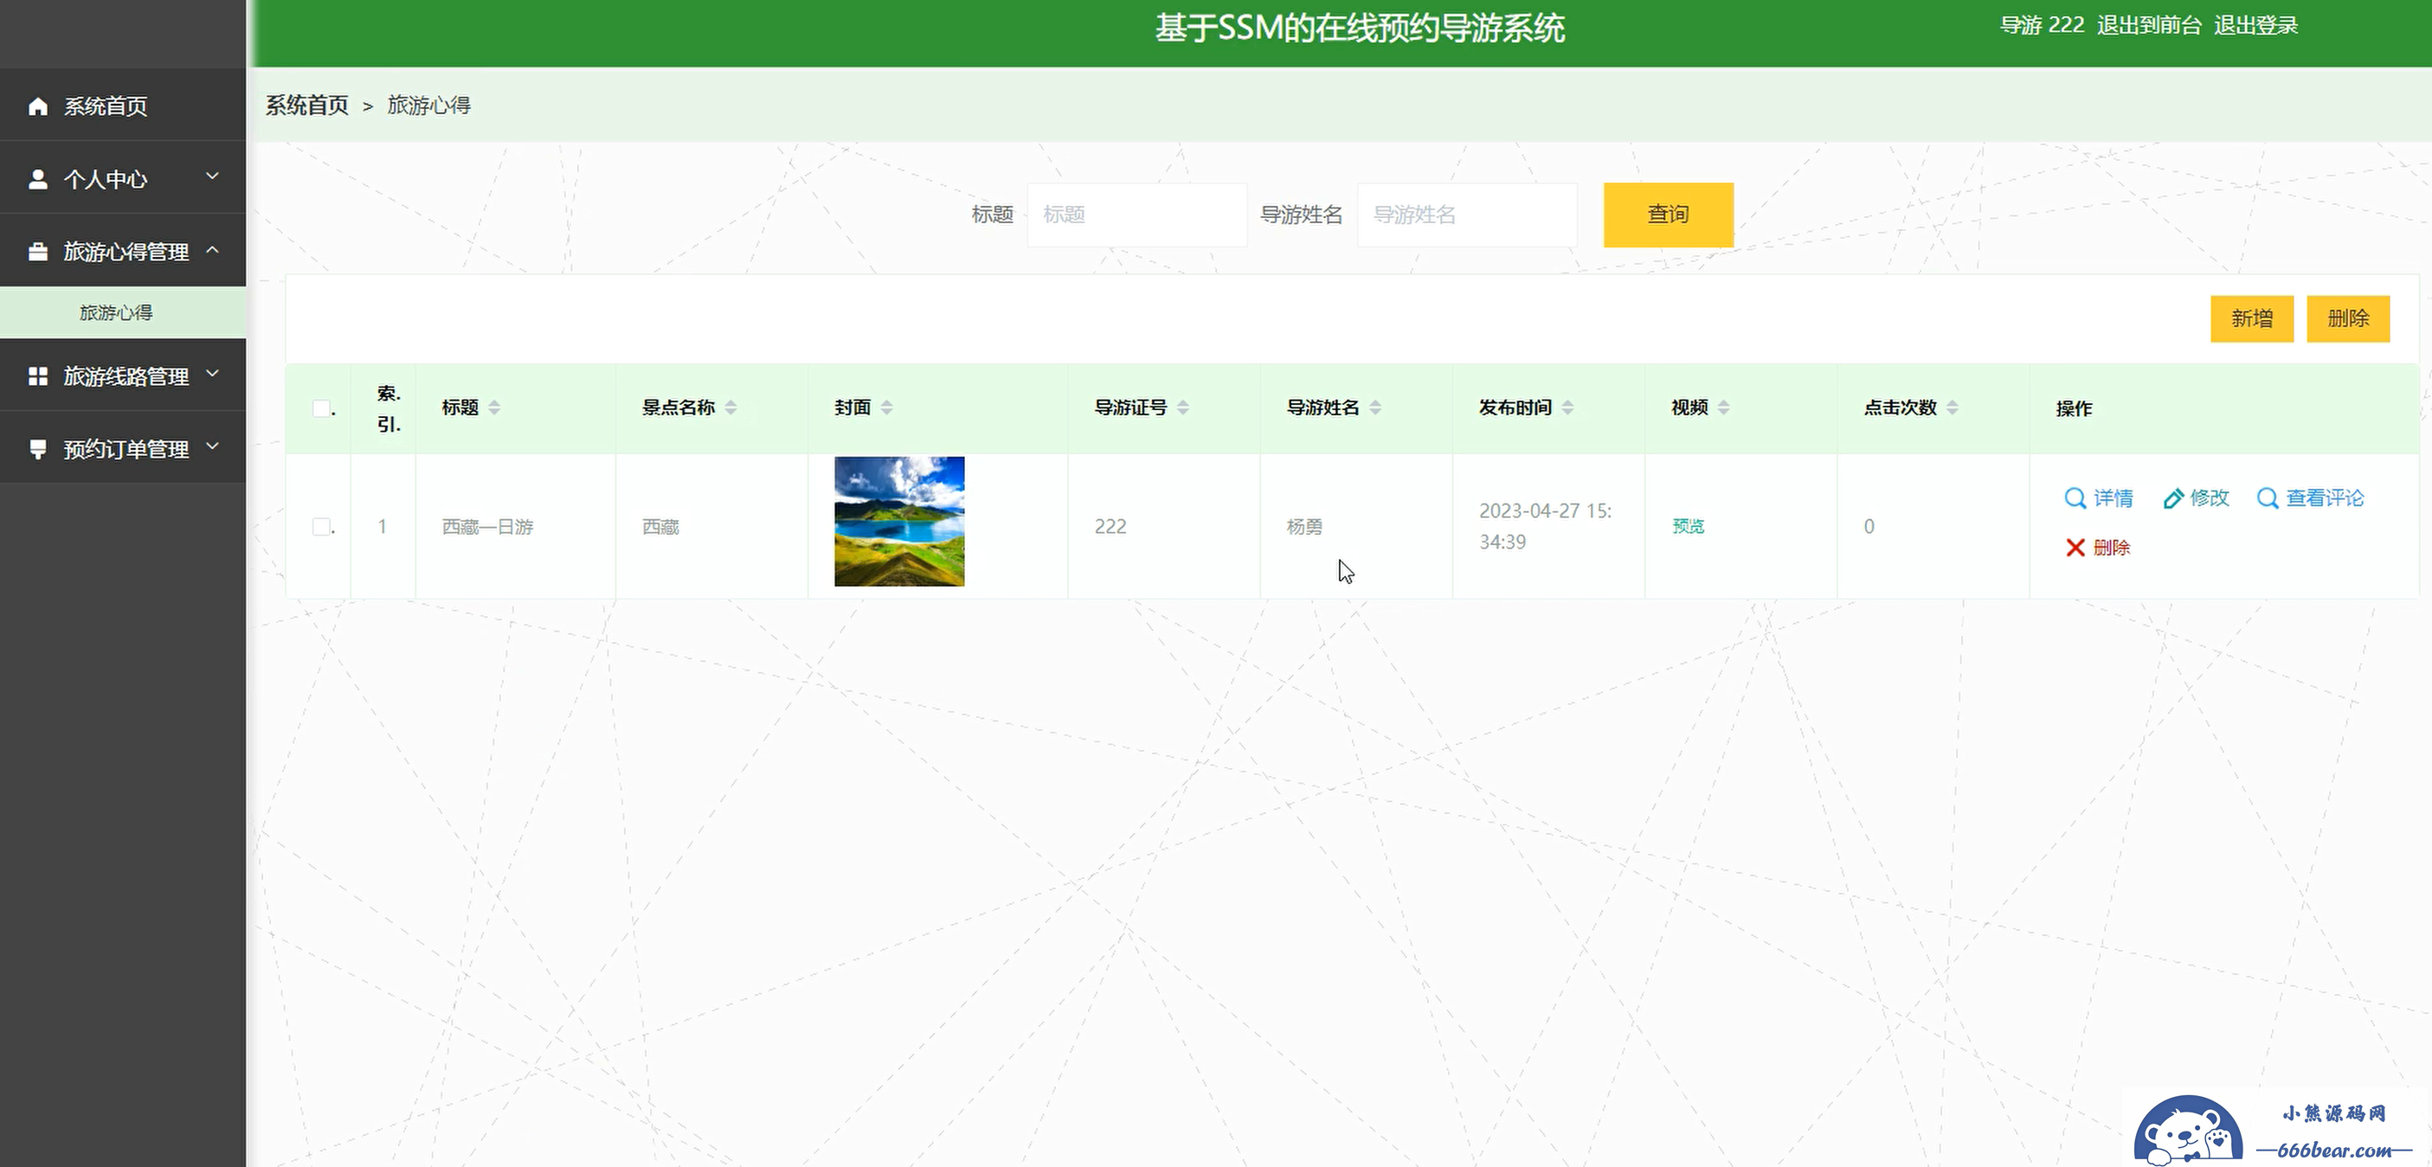2432x1167 pixels.
Task: Focus the 标题 search input
Action: coord(1136,215)
